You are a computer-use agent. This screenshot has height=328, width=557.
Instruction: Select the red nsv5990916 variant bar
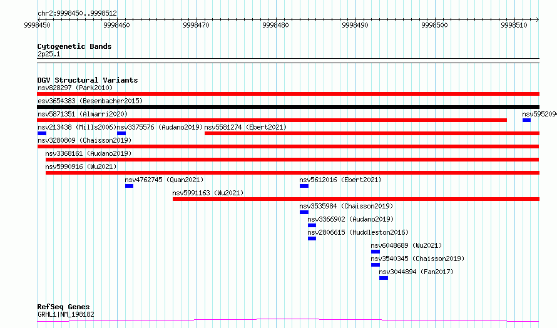[292, 173]
